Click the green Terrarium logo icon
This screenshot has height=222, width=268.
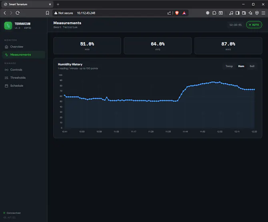8,26
